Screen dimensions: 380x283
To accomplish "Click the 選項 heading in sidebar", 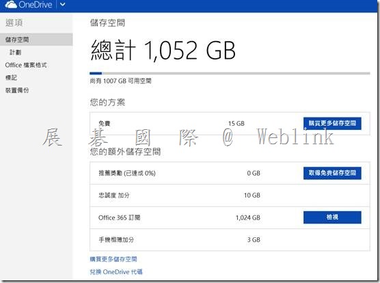I will pyautogui.click(x=14, y=23).
